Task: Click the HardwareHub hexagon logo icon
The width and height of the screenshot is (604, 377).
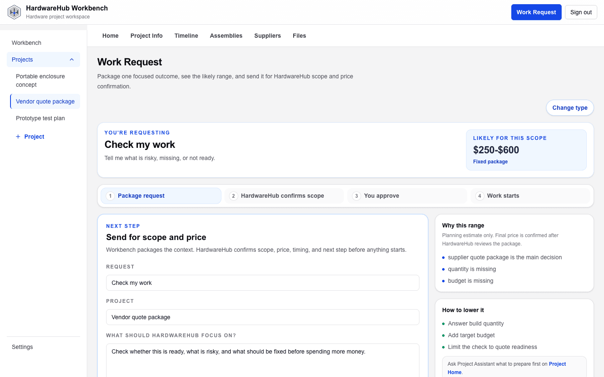Action: point(14,12)
